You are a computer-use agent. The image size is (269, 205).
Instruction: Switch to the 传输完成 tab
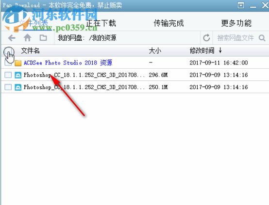168,23
